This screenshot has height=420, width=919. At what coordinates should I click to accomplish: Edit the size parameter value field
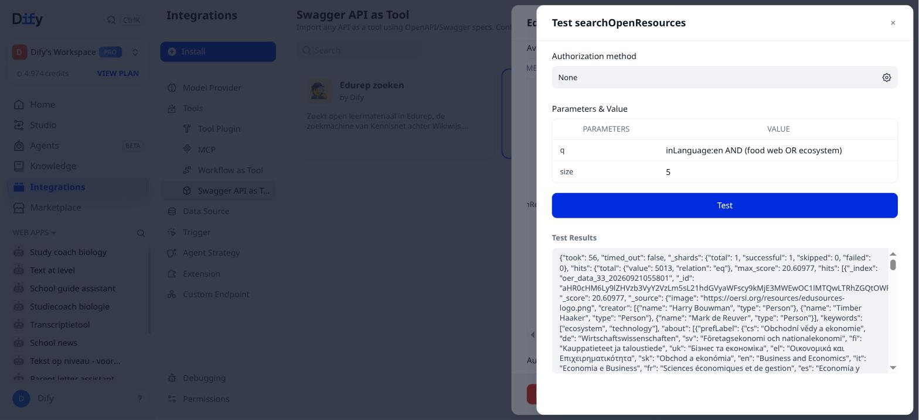point(778,172)
